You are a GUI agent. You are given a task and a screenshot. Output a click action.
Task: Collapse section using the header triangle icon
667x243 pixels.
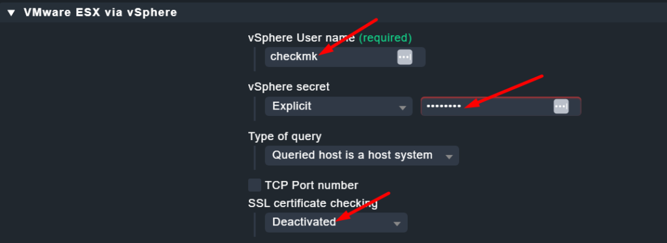[x=12, y=13]
